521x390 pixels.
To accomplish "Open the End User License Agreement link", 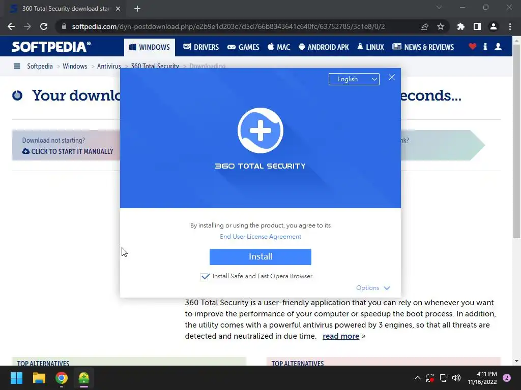I will [260, 237].
